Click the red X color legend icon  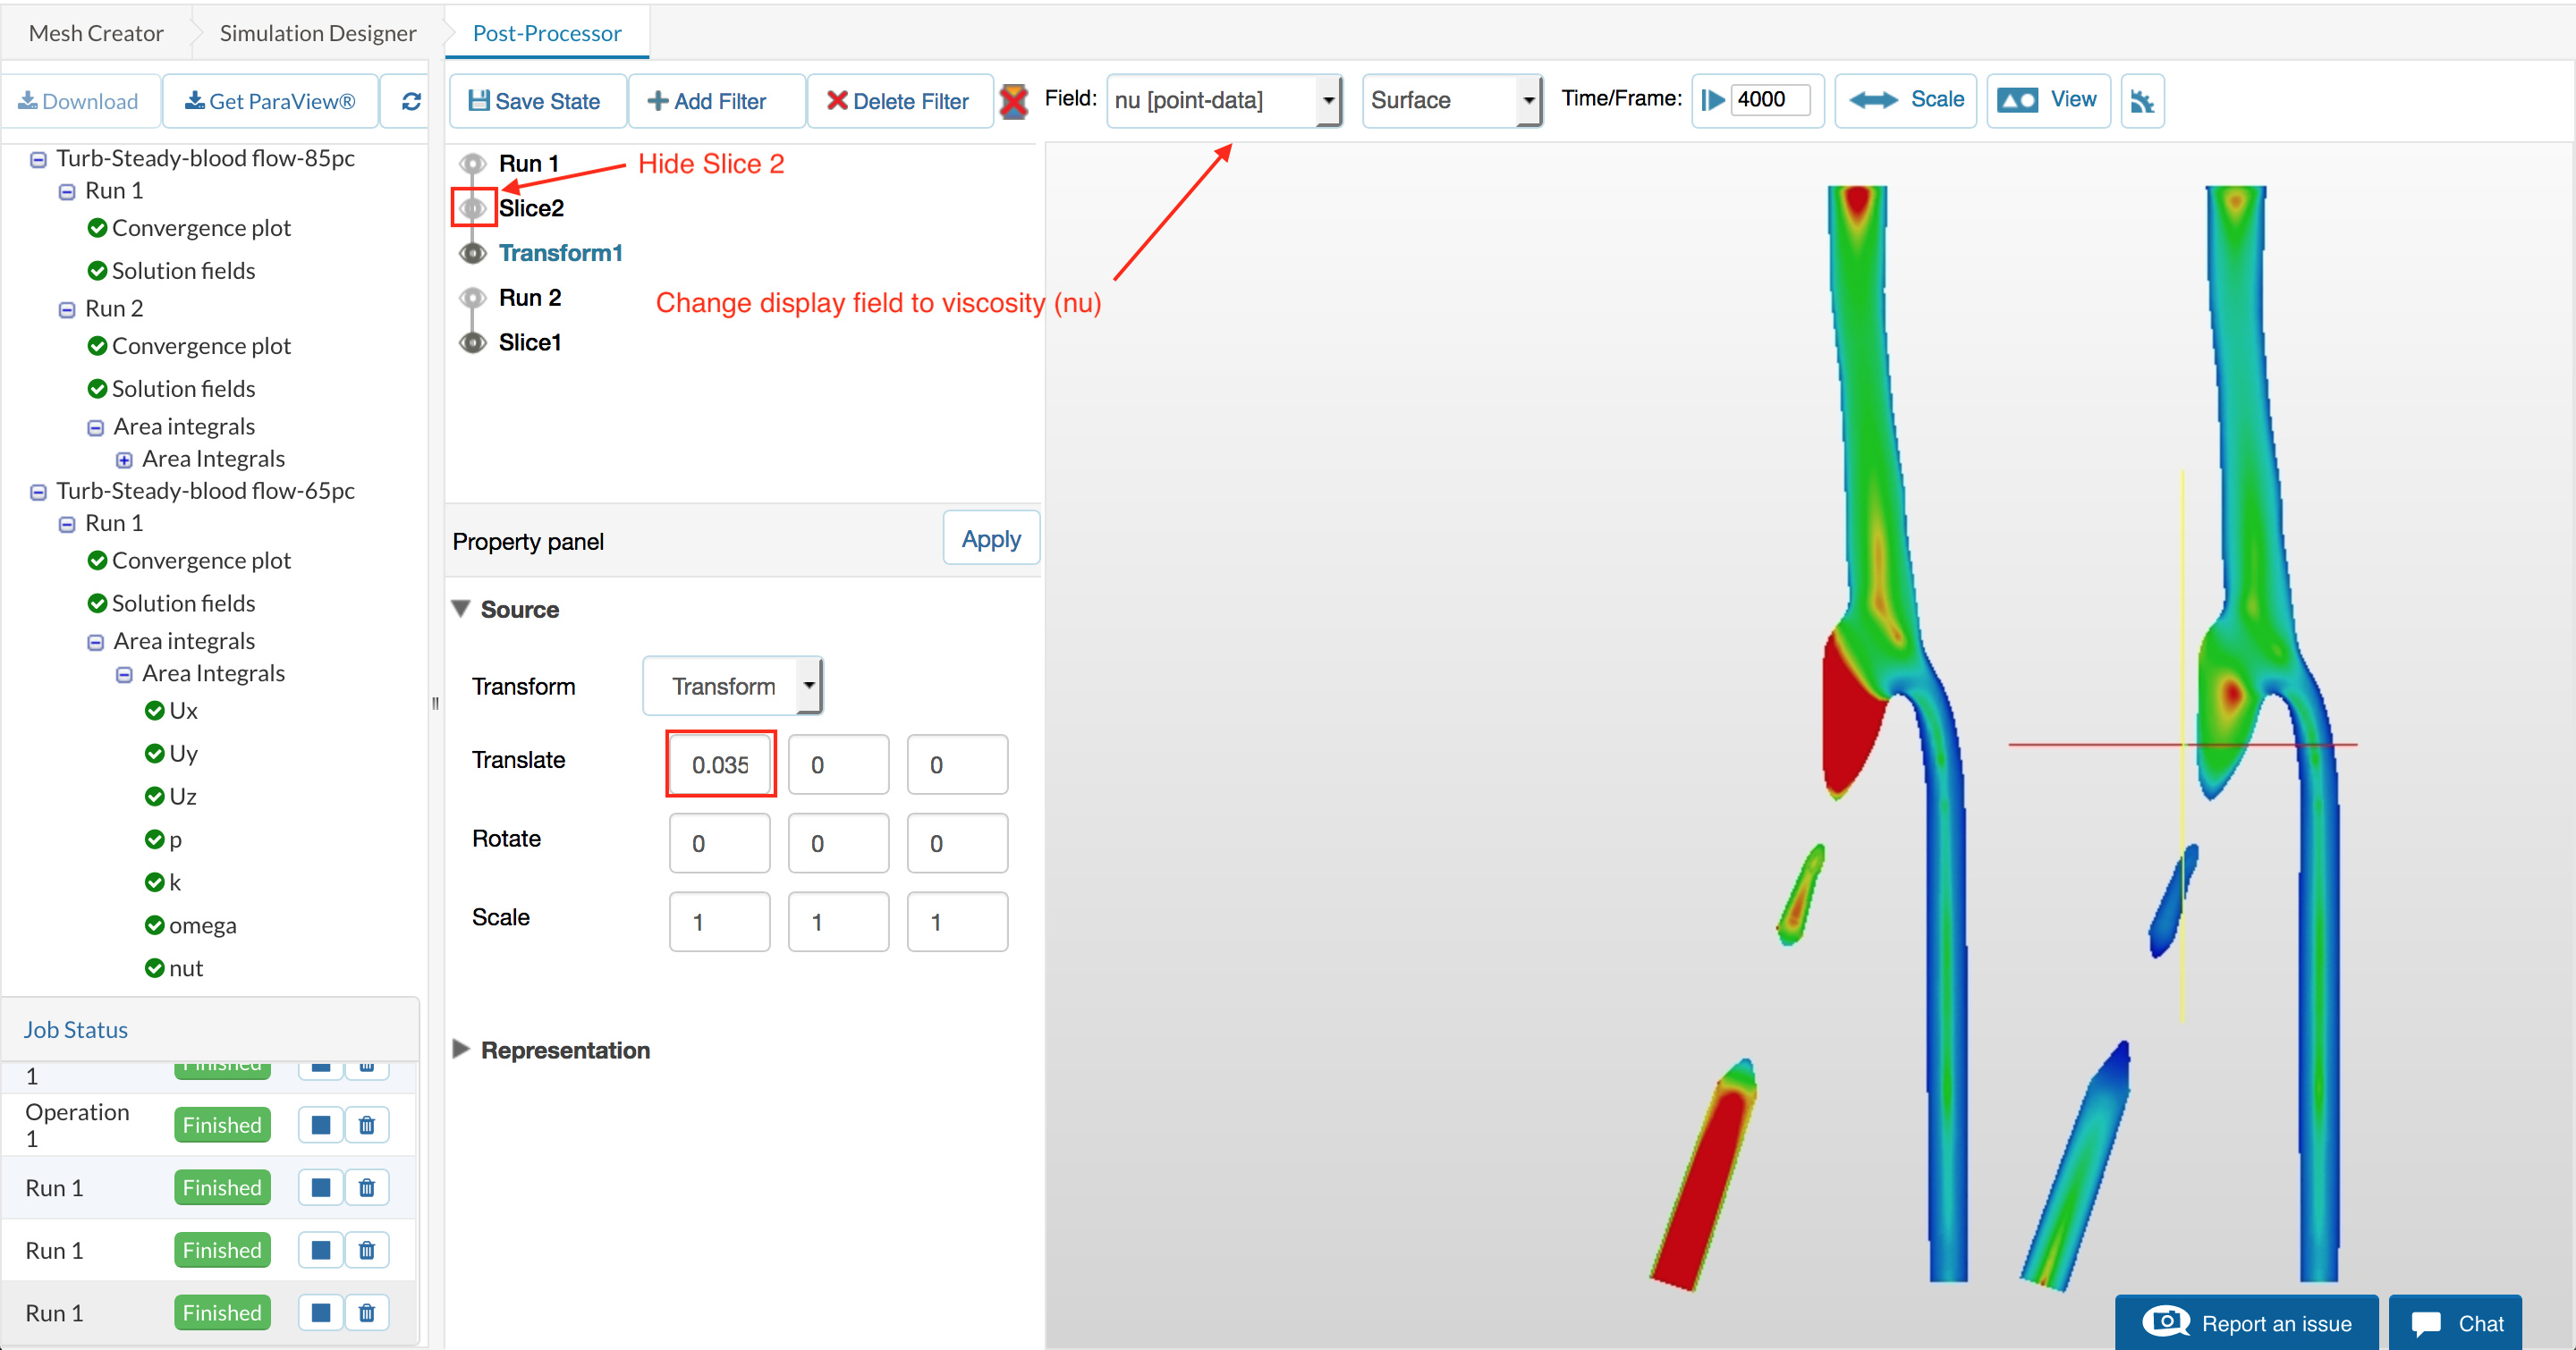tap(1013, 101)
